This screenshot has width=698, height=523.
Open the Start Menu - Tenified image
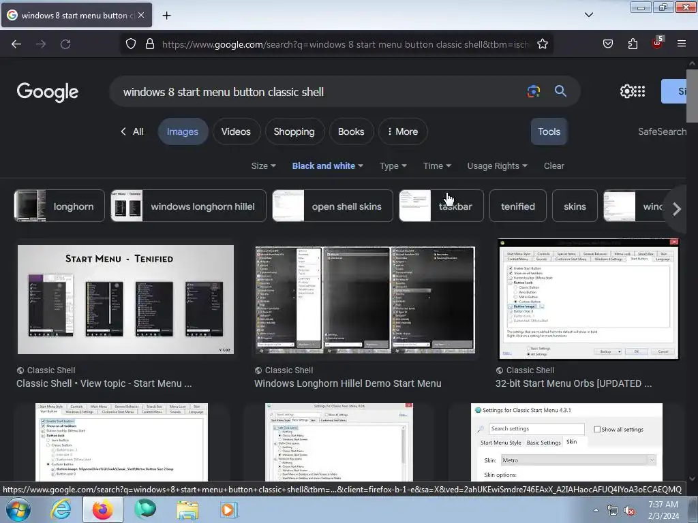tap(125, 300)
